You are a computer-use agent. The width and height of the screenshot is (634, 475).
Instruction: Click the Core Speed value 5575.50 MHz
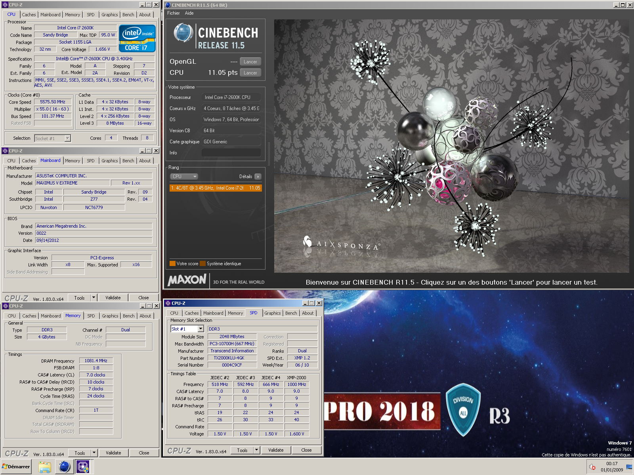pos(53,102)
